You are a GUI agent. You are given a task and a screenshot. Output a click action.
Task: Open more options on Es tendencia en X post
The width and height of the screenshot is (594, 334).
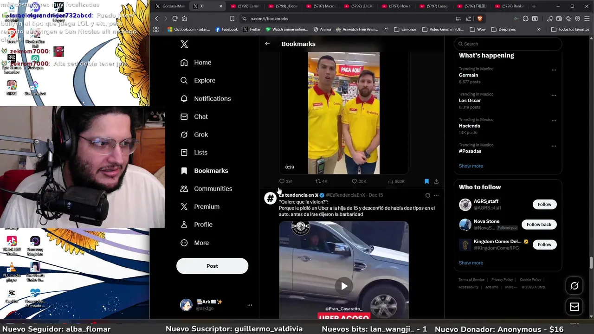(x=436, y=195)
